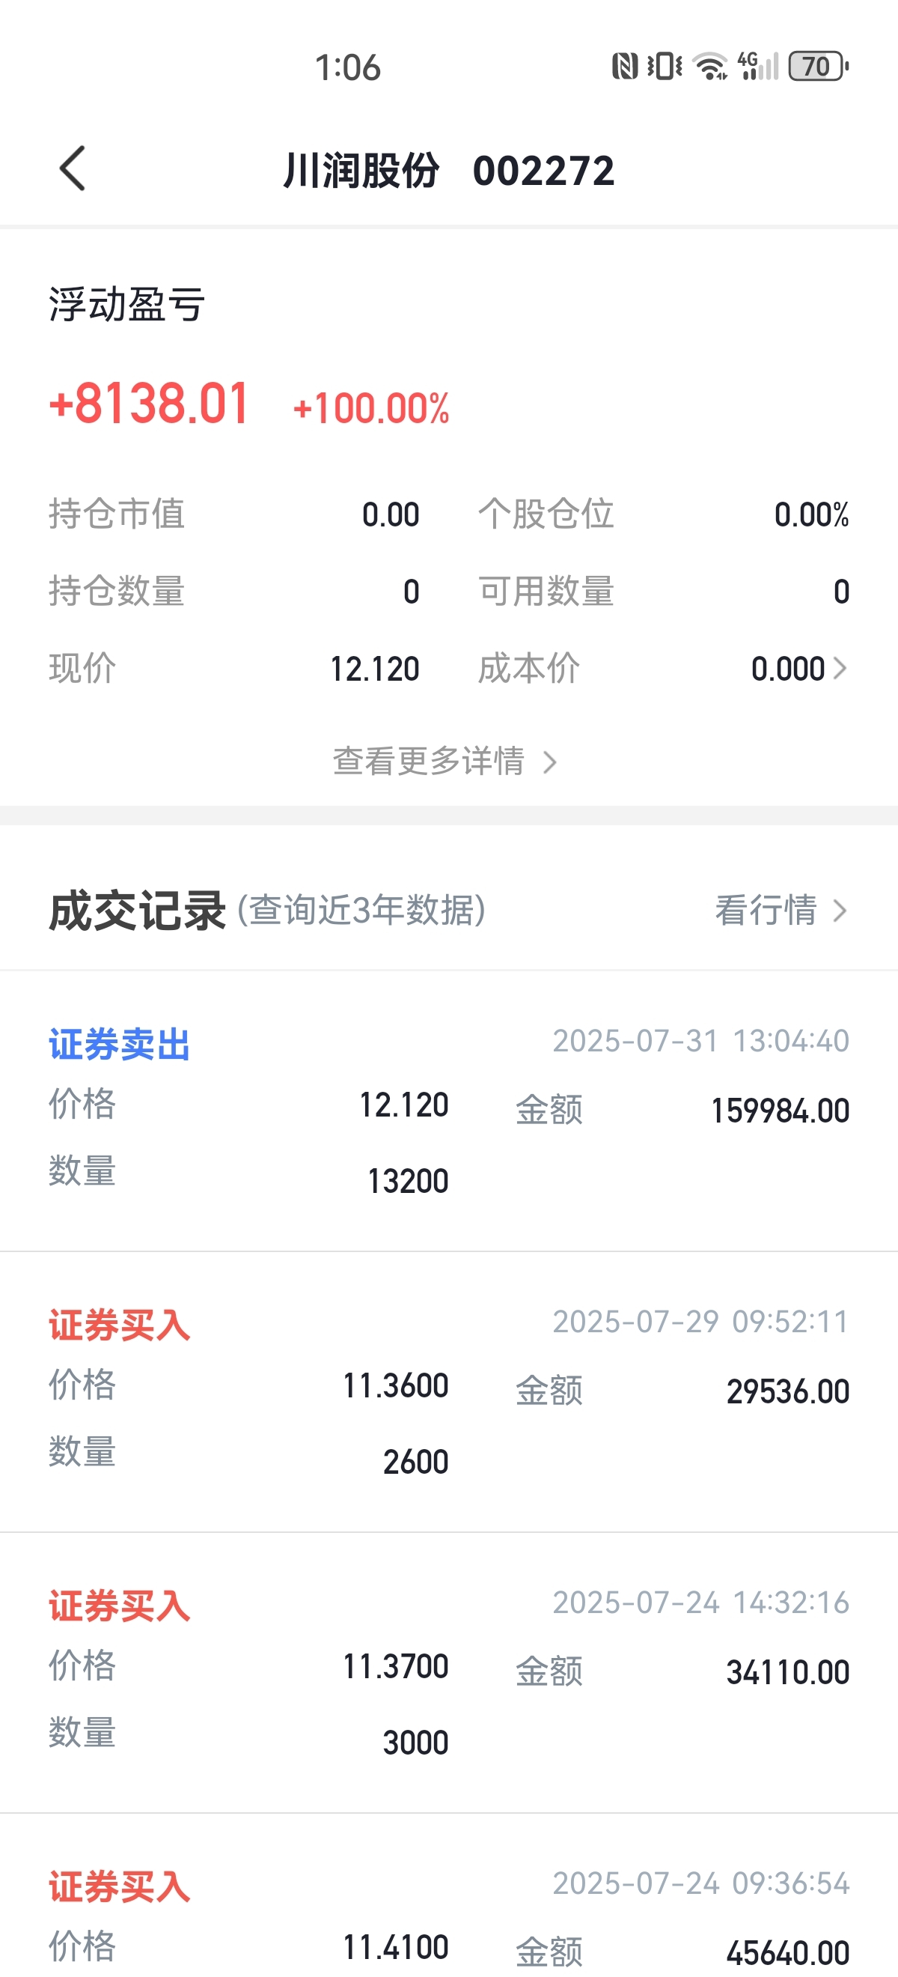Tap the NFC status icon
The height and width of the screenshot is (1977, 898).
click(x=625, y=66)
